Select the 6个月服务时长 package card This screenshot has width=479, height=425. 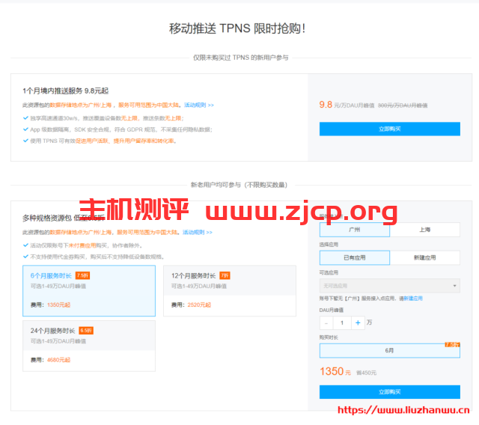click(x=89, y=290)
